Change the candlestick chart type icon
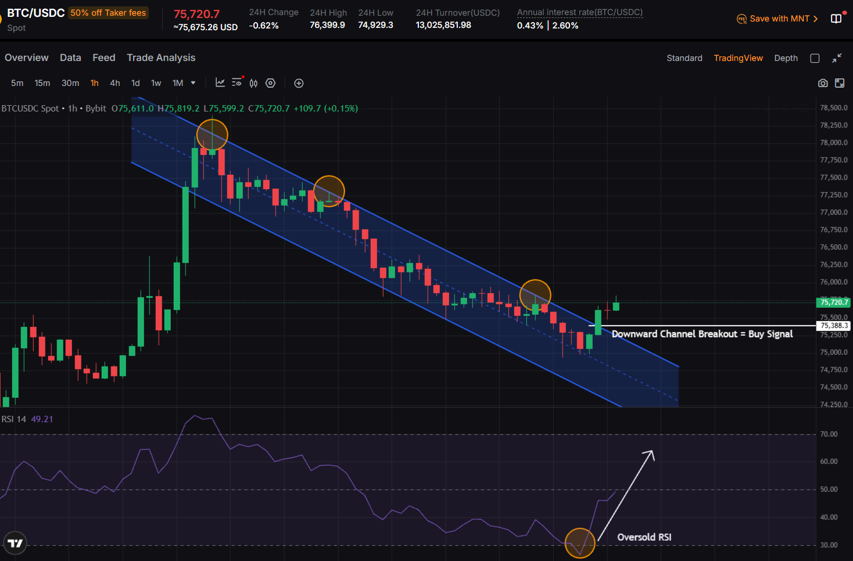This screenshot has width=853, height=561. 253,83
